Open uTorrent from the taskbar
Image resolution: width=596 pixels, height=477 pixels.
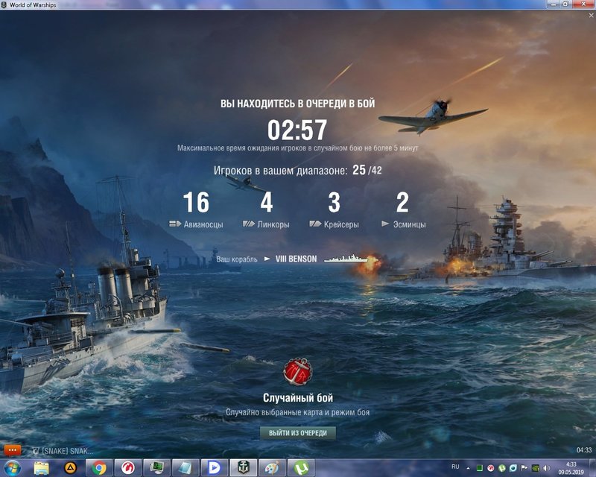(302, 467)
